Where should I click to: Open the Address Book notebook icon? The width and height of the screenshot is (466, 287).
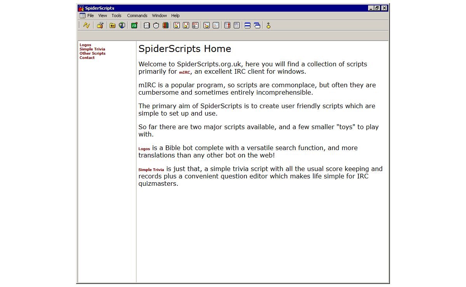pyautogui.click(x=146, y=25)
